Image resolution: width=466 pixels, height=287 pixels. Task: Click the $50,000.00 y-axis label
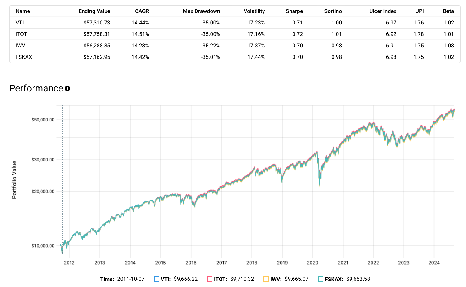coord(43,120)
